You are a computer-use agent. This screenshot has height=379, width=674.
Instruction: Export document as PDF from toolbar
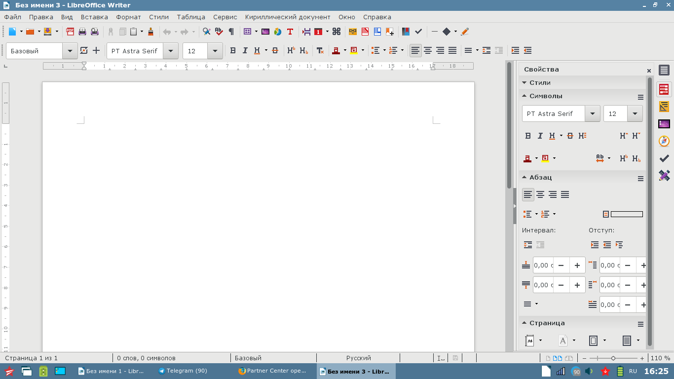click(70, 32)
